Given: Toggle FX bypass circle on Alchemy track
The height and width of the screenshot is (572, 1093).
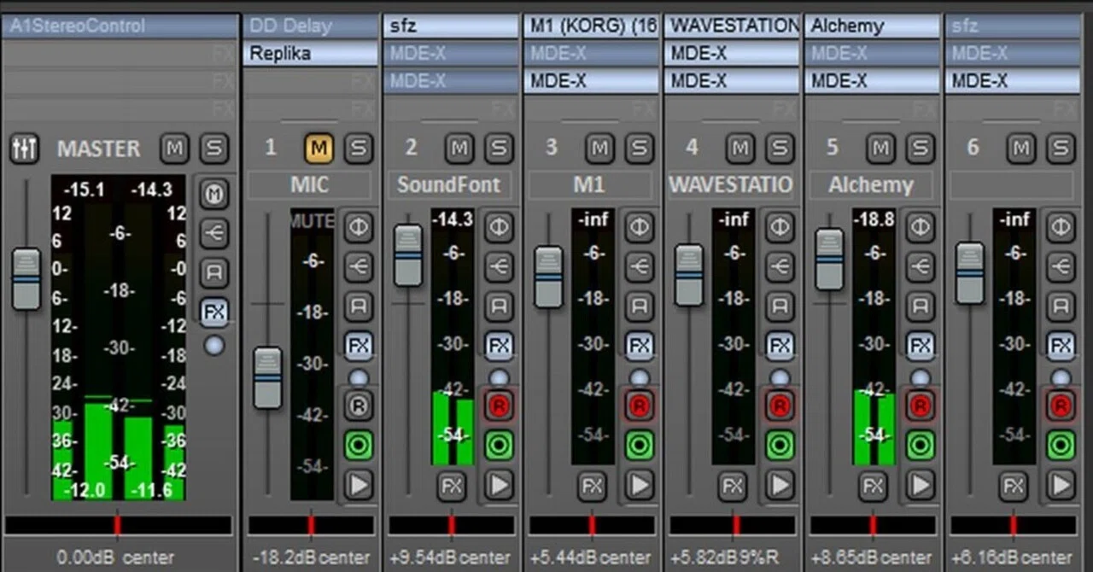Looking at the screenshot, I should point(920,377).
